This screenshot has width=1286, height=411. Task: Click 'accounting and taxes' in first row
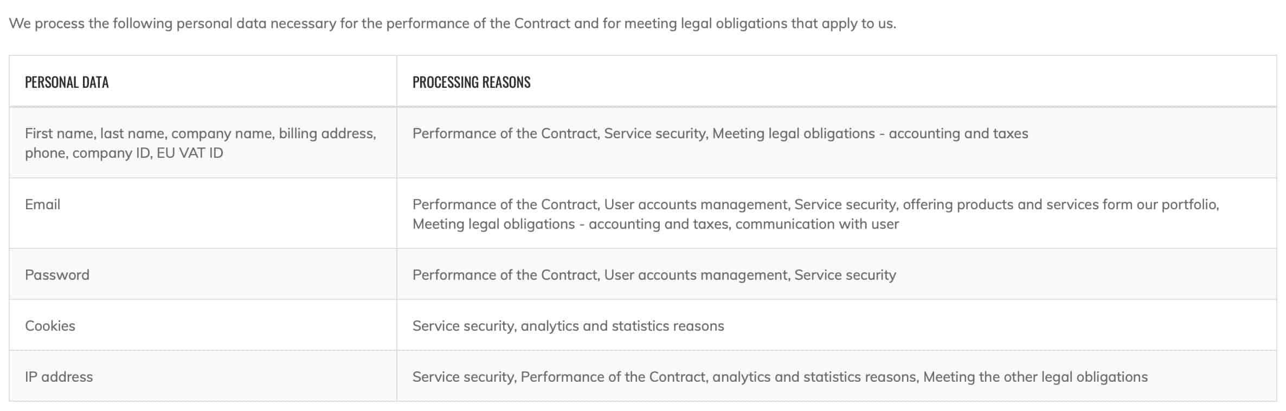tap(959, 133)
